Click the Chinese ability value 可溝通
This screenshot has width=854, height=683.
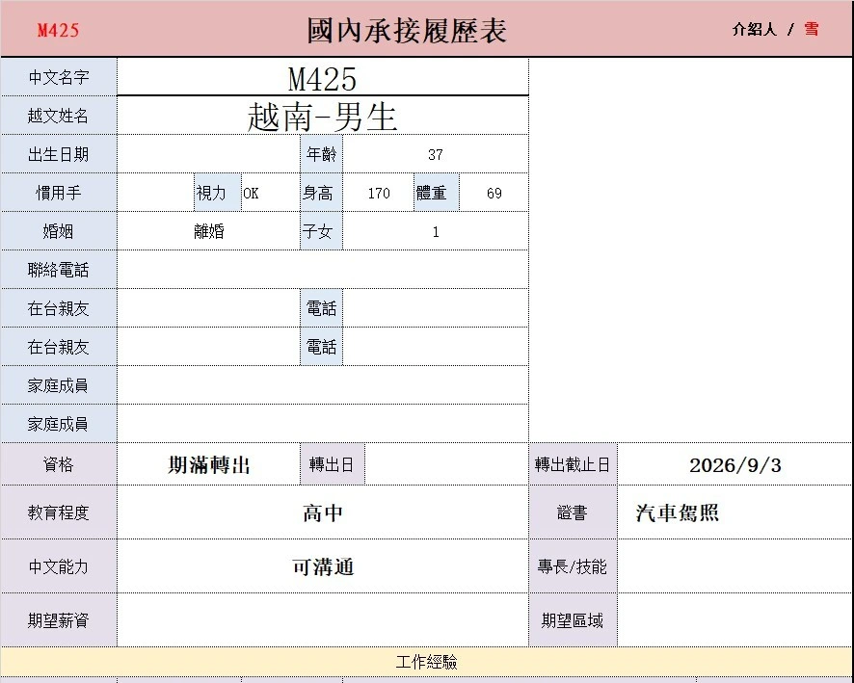pos(323,566)
